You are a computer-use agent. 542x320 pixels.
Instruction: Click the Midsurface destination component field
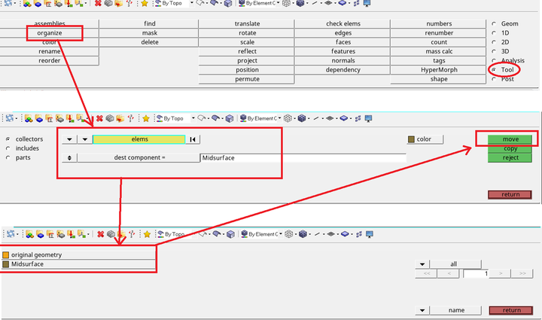click(301, 158)
